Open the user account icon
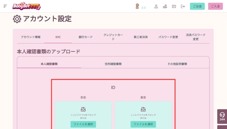Screen dimensions: 227x129 point(156,6)
